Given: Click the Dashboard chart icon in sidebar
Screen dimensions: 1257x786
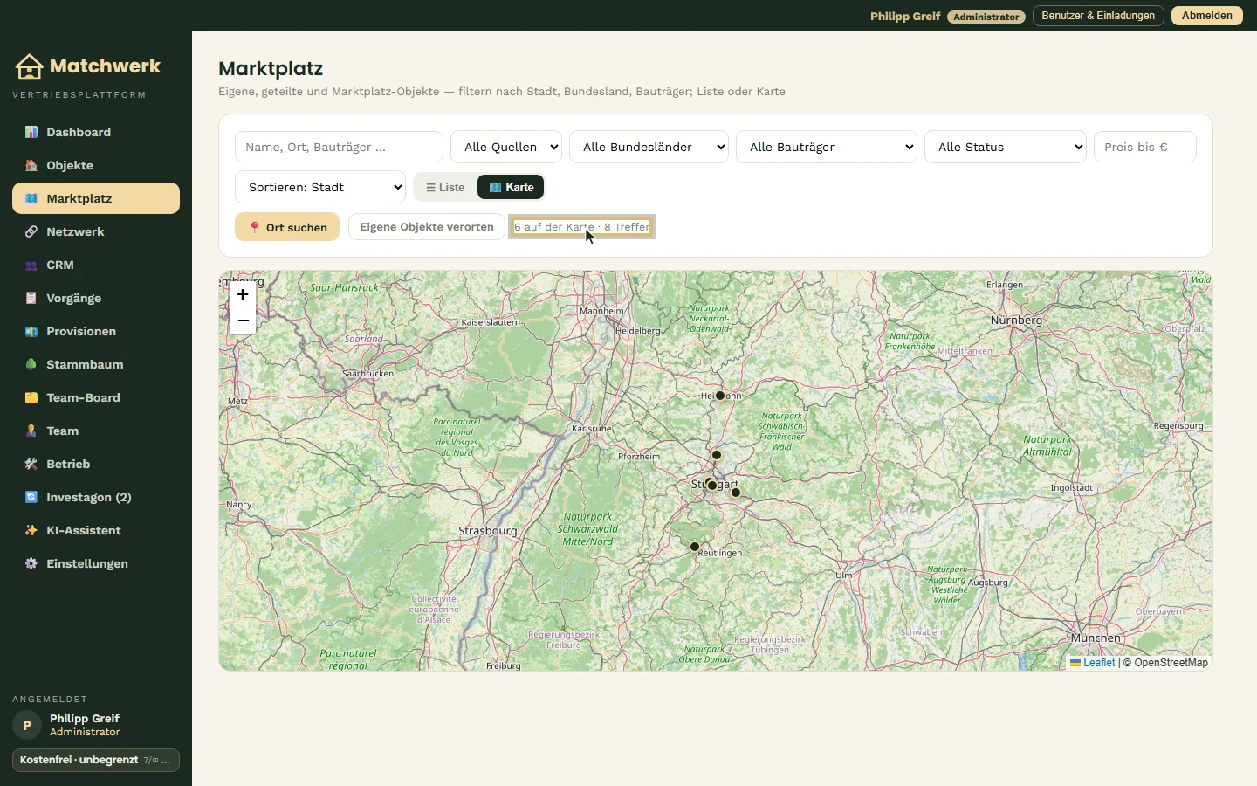Looking at the screenshot, I should [x=31, y=132].
